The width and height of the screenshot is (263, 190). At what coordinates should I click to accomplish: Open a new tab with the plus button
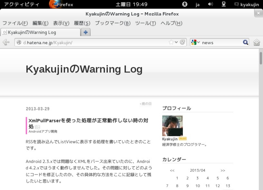(x=85, y=32)
